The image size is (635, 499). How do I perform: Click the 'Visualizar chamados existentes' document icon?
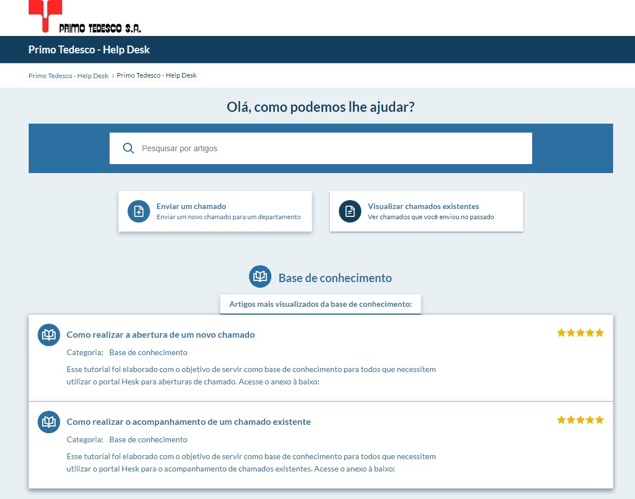click(350, 211)
